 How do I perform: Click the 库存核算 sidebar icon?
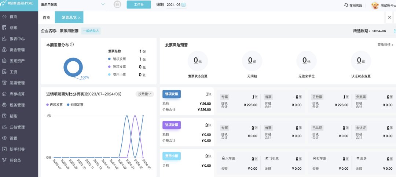4,94
